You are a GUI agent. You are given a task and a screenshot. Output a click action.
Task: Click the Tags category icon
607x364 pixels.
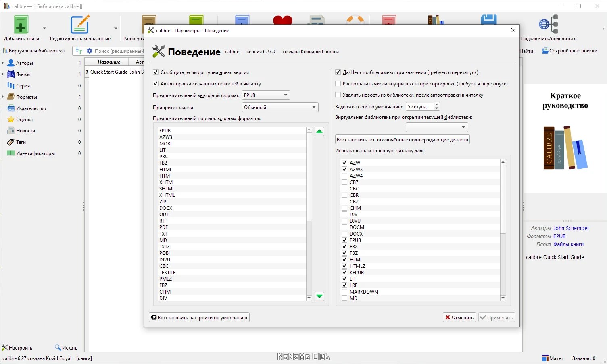tap(11, 142)
